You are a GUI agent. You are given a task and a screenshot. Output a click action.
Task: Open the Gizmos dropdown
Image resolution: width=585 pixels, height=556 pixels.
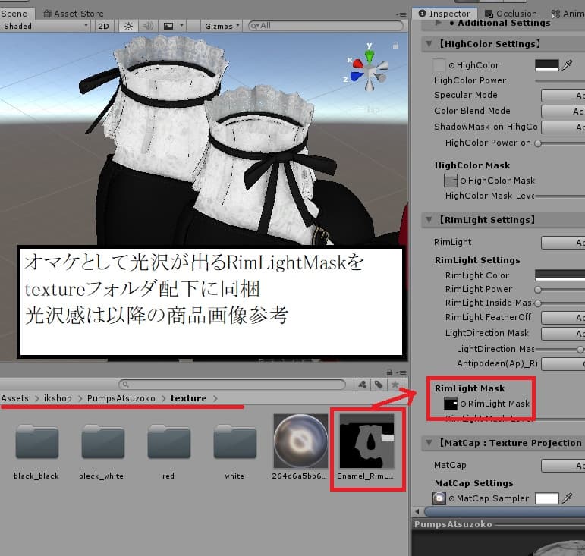(x=222, y=26)
